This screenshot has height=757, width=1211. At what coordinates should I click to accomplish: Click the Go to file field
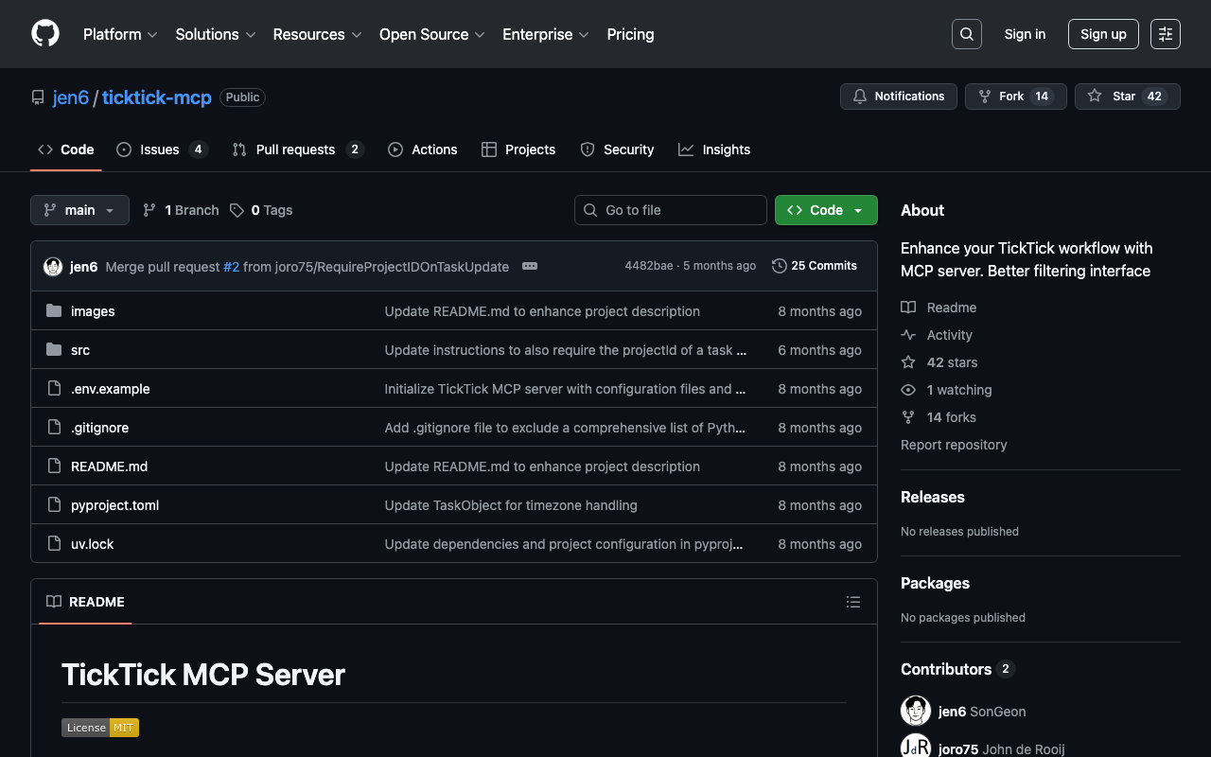pyautogui.click(x=670, y=210)
